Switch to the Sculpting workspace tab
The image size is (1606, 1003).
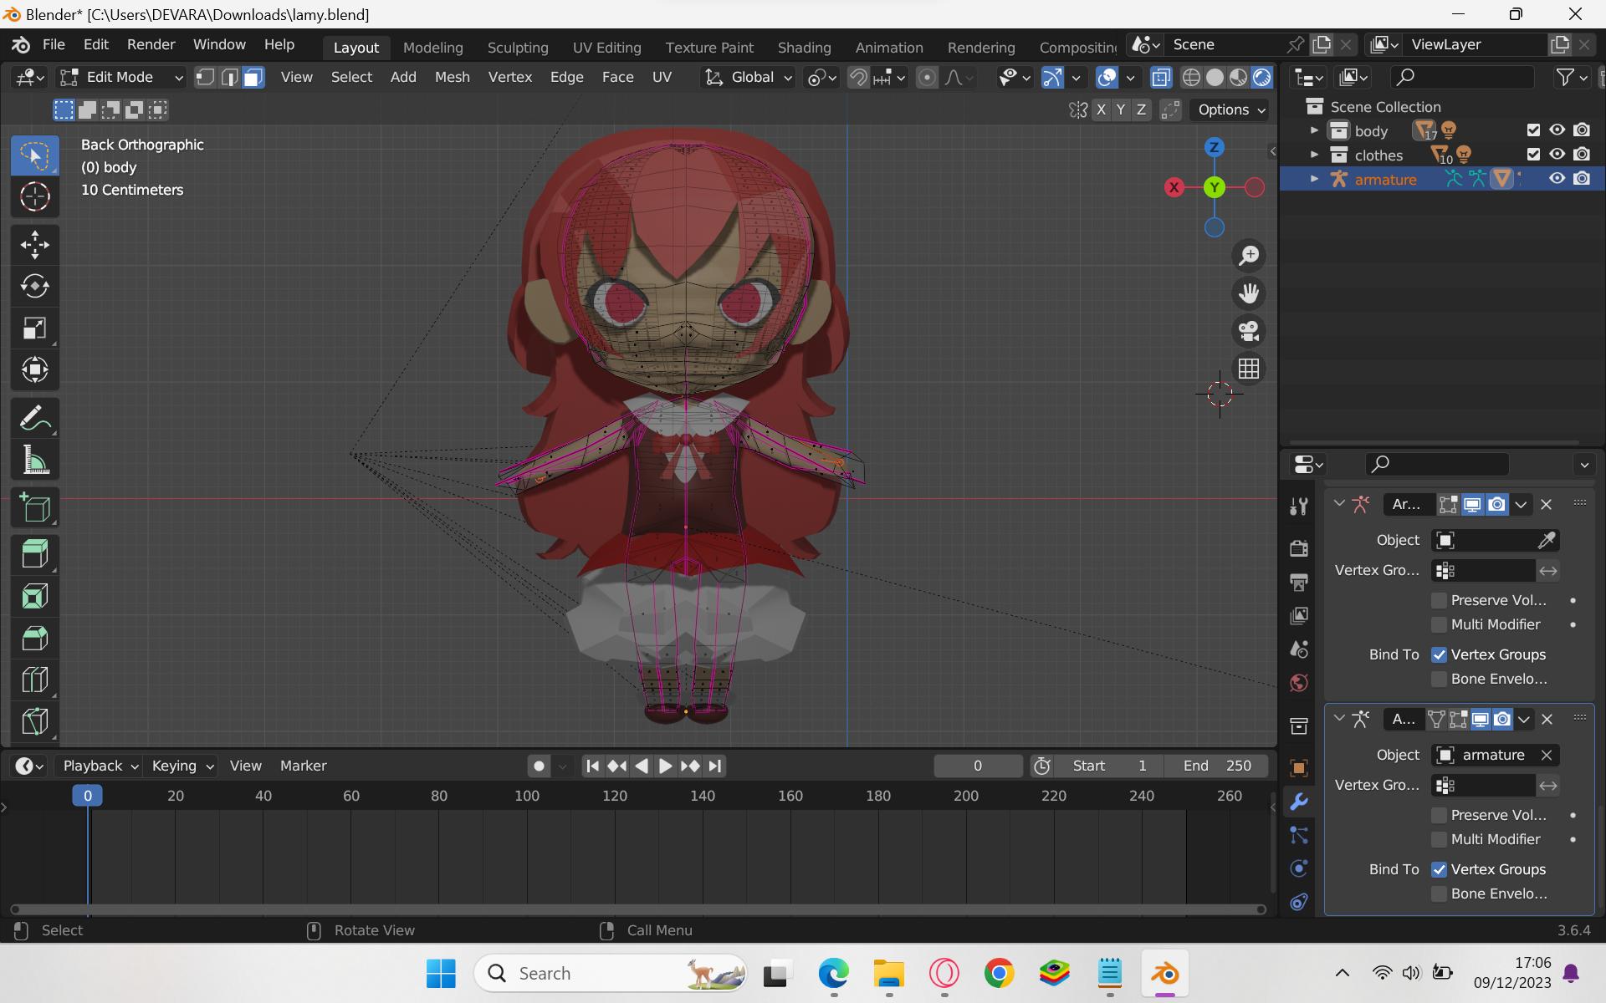click(517, 45)
